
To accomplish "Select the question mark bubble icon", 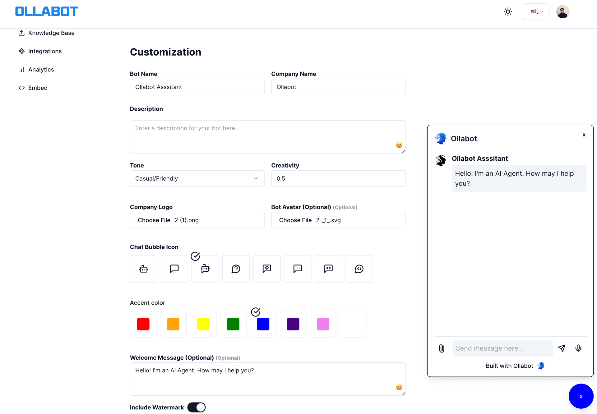I will (x=236, y=269).
